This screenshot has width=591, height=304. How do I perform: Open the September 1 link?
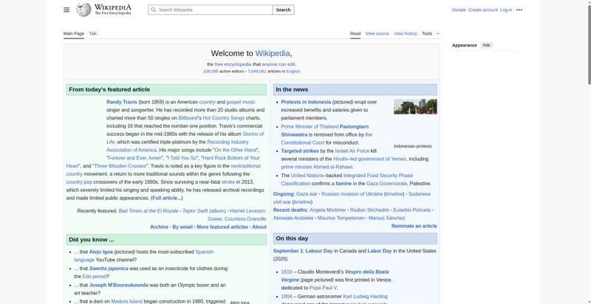click(x=288, y=251)
